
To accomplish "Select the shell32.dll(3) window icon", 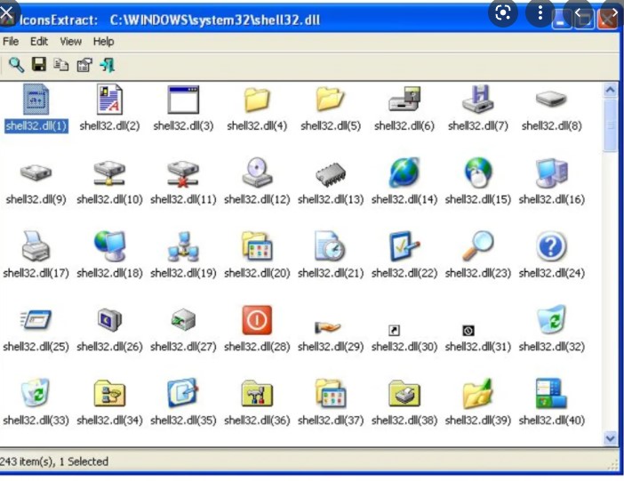I will pos(183,100).
